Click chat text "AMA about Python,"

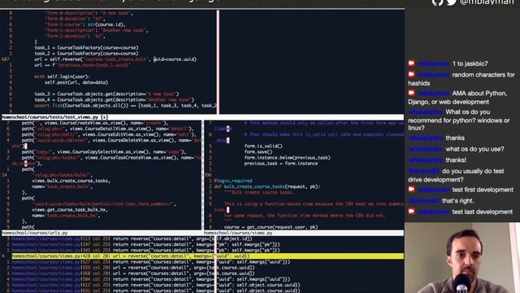pyautogui.click(x=479, y=94)
